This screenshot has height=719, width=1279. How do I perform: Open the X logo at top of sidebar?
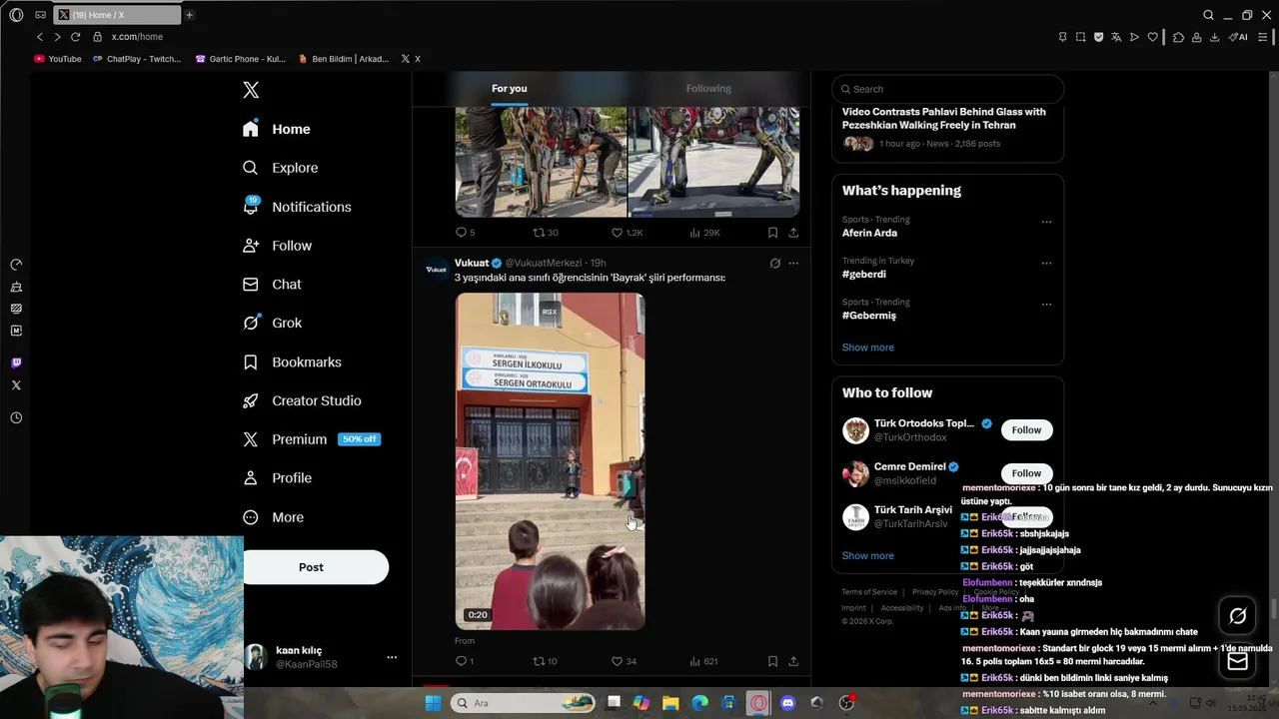pyautogui.click(x=251, y=90)
